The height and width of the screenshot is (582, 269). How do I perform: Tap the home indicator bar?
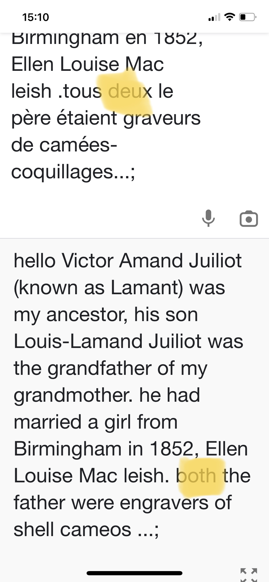click(x=134, y=573)
